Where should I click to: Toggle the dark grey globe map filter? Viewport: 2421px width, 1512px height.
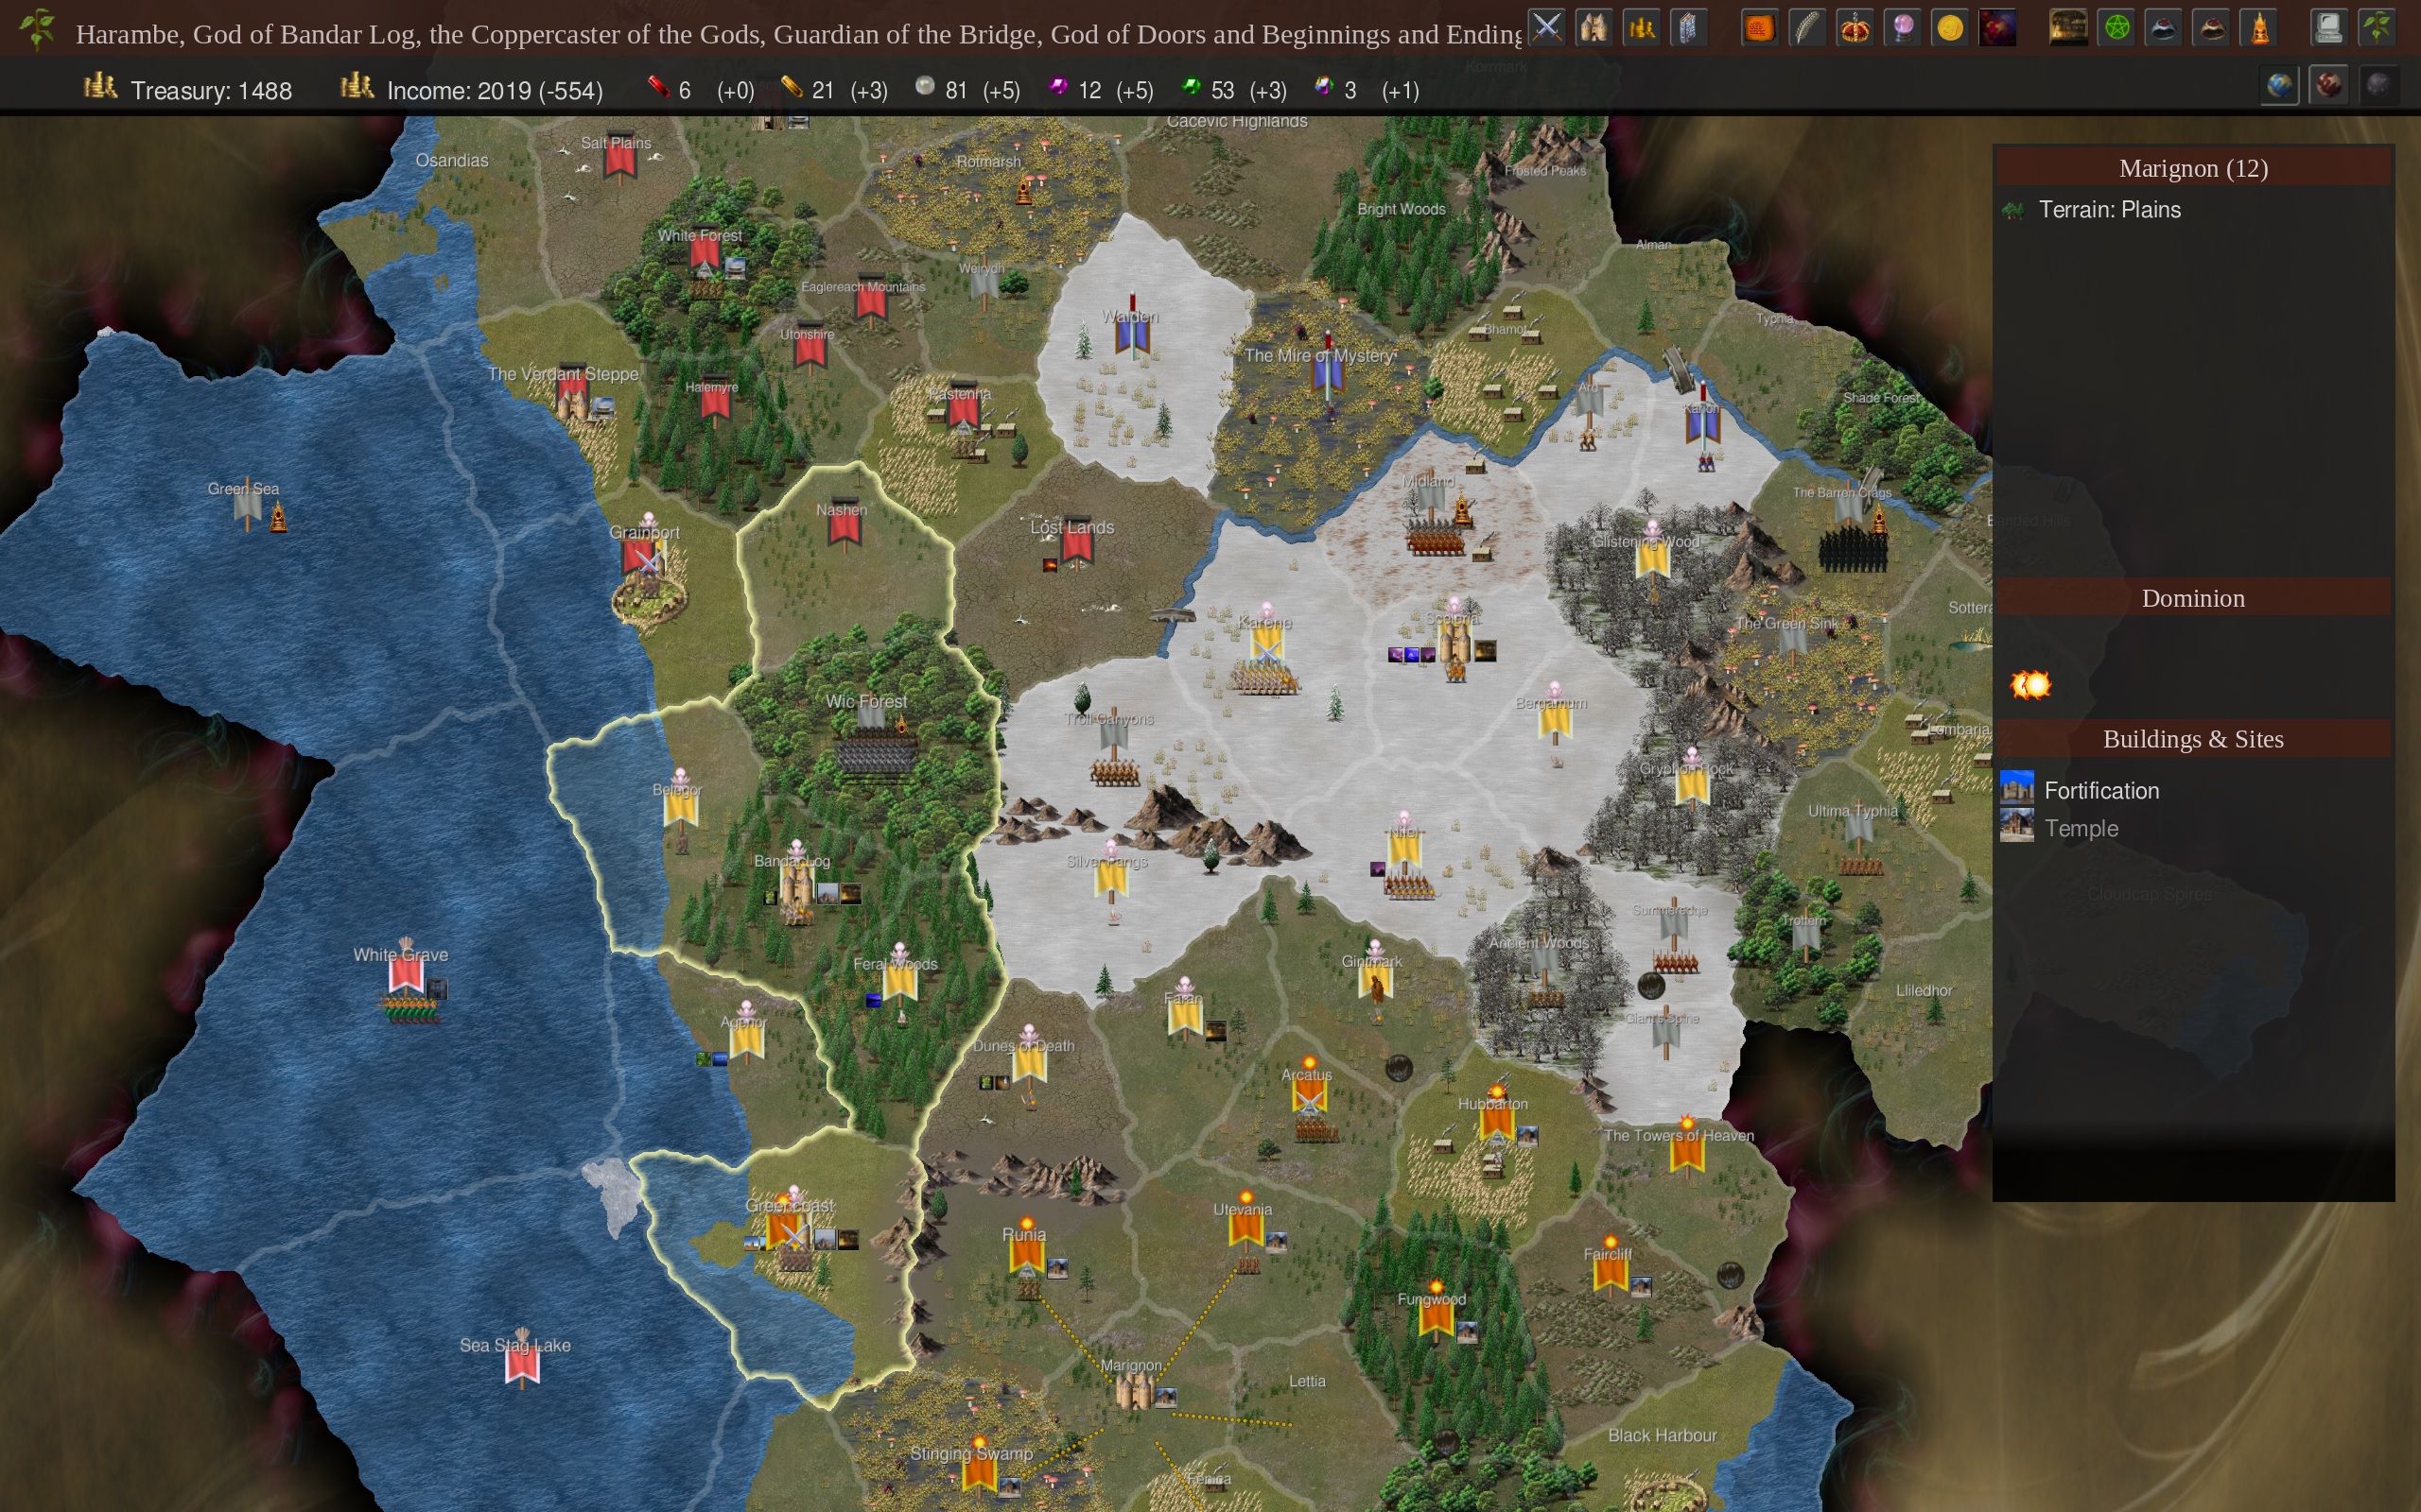pyautogui.click(x=2378, y=86)
